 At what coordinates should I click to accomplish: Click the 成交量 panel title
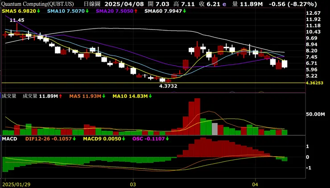9,96
